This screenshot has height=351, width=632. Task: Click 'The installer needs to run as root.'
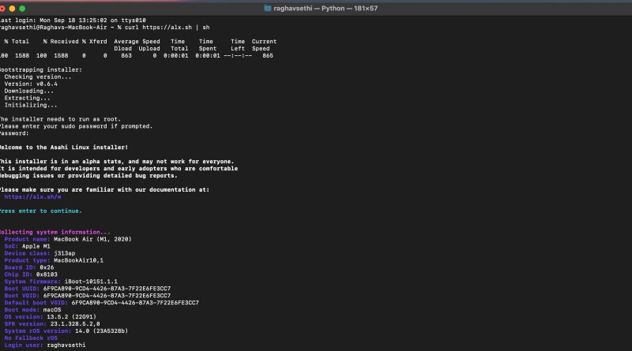pos(61,119)
